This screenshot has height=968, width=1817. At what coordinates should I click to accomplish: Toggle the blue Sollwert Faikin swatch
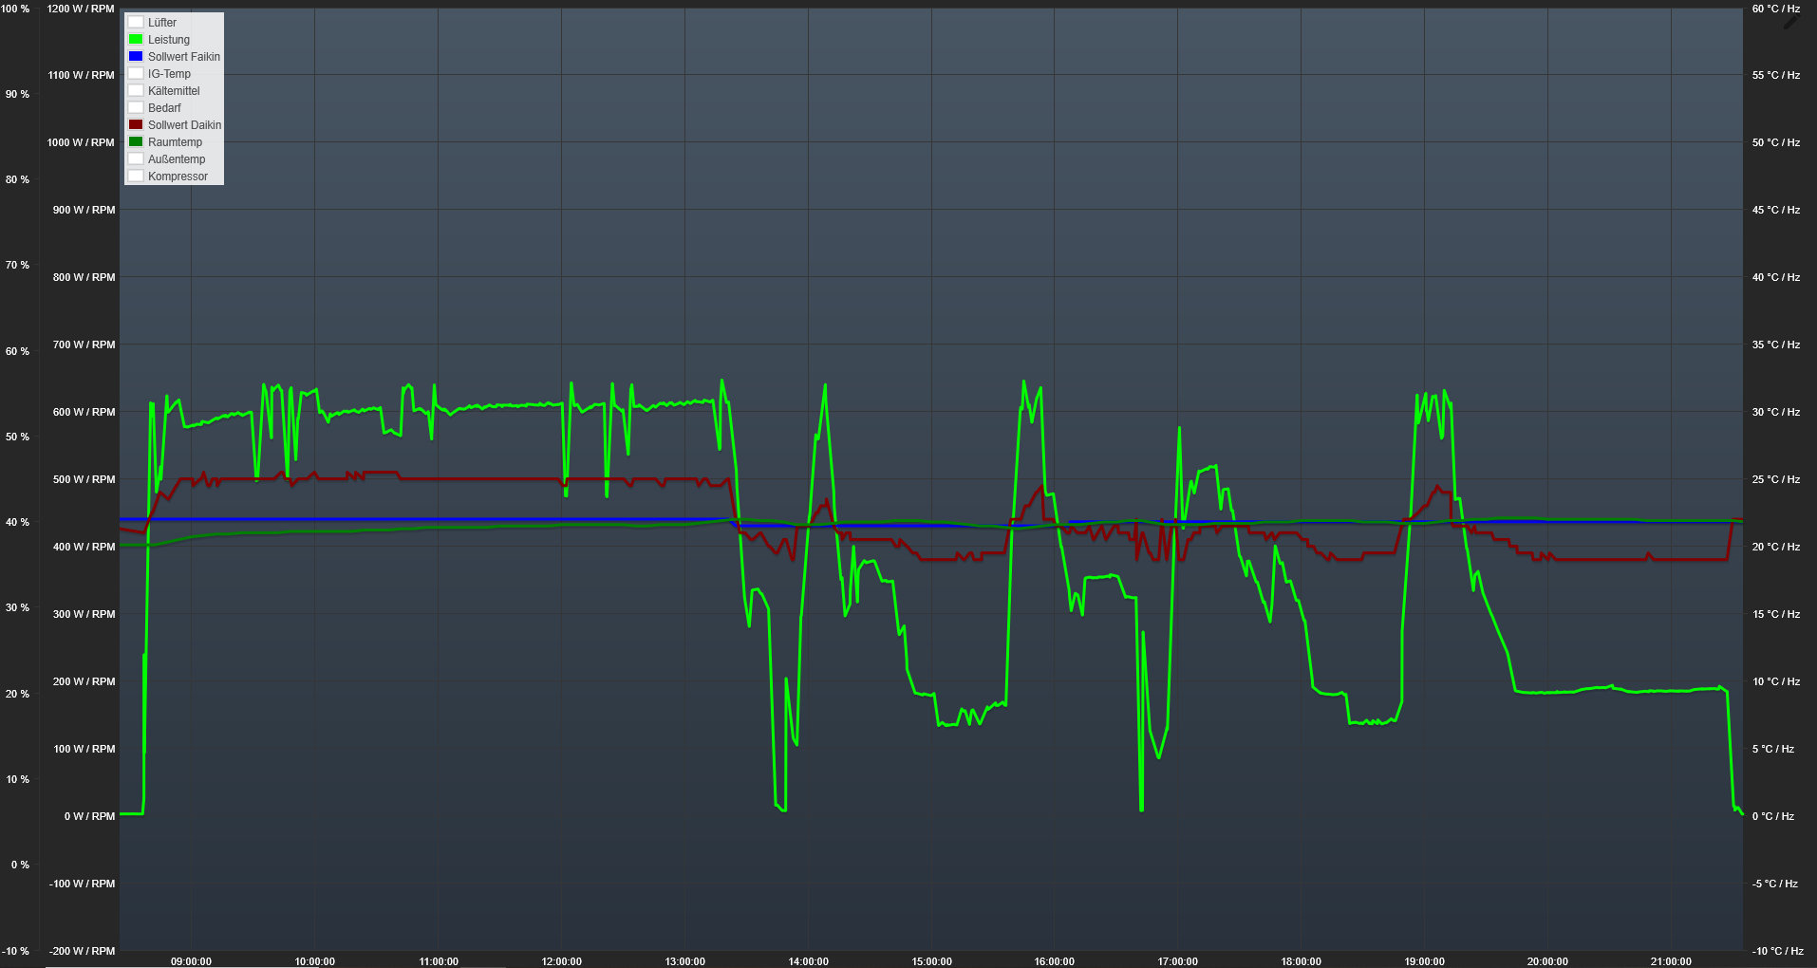pyautogui.click(x=136, y=56)
